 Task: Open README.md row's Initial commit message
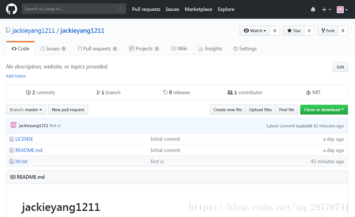165,150
